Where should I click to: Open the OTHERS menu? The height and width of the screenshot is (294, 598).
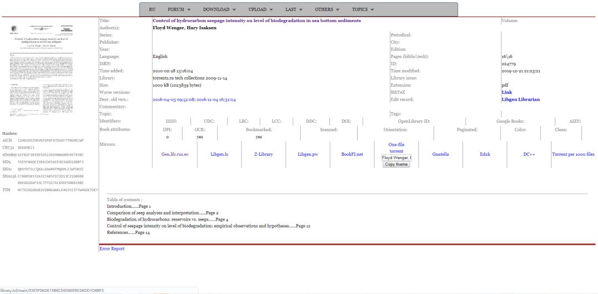pyautogui.click(x=327, y=9)
